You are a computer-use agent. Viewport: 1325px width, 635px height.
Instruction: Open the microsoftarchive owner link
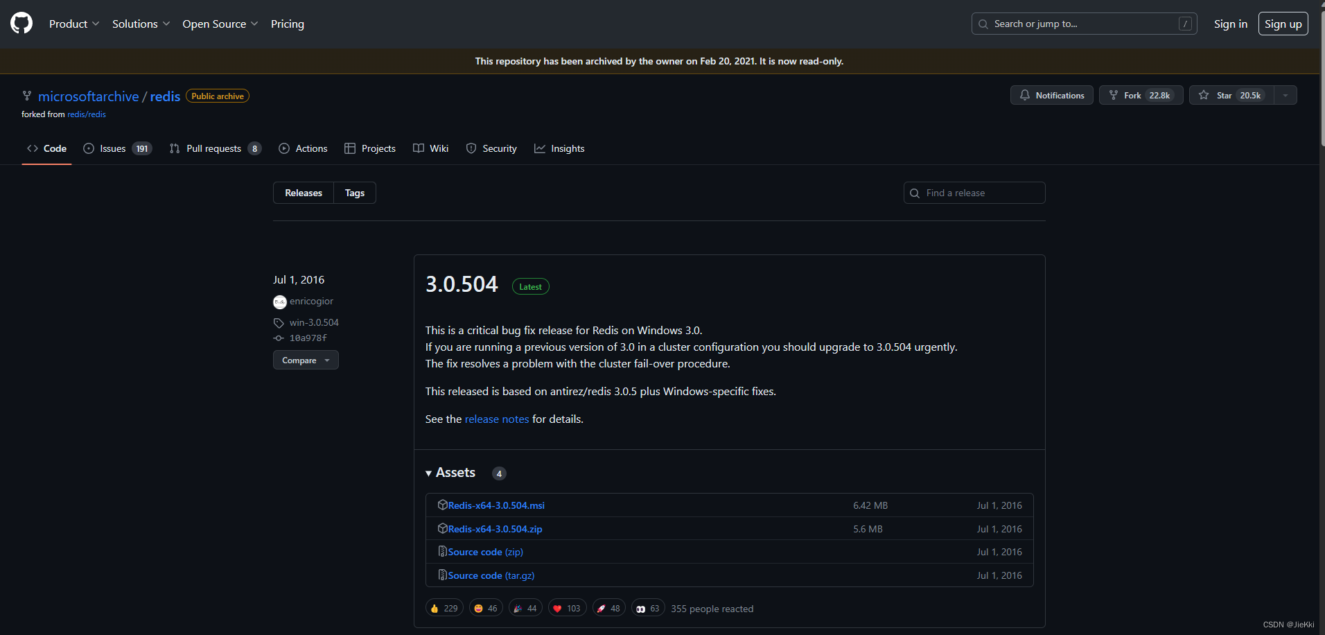click(x=88, y=96)
